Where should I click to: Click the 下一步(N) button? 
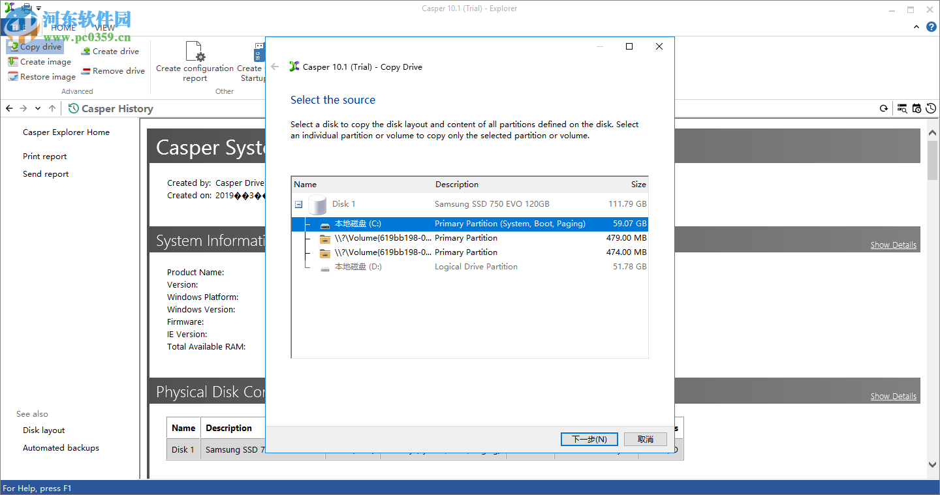tap(589, 440)
